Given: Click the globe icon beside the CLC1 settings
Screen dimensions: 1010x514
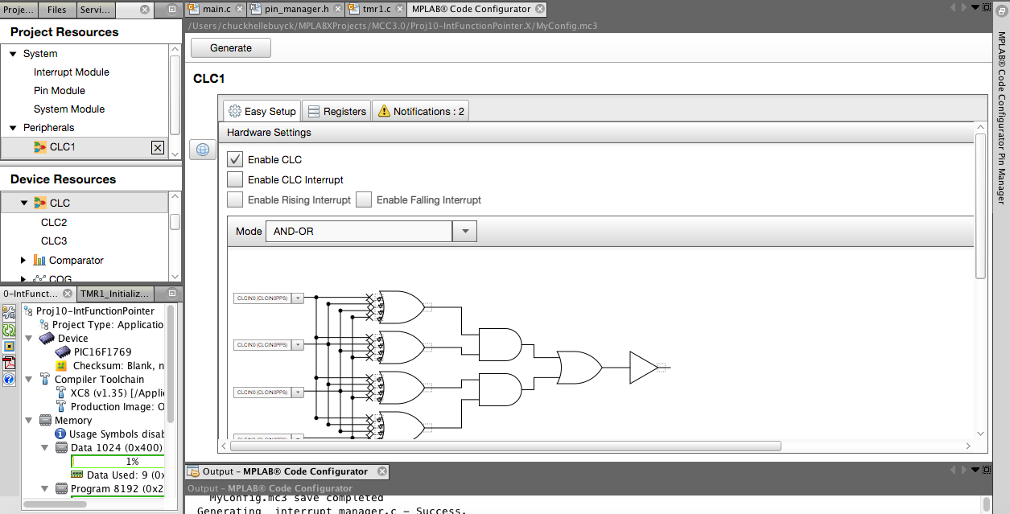Looking at the screenshot, I should point(202,150).
